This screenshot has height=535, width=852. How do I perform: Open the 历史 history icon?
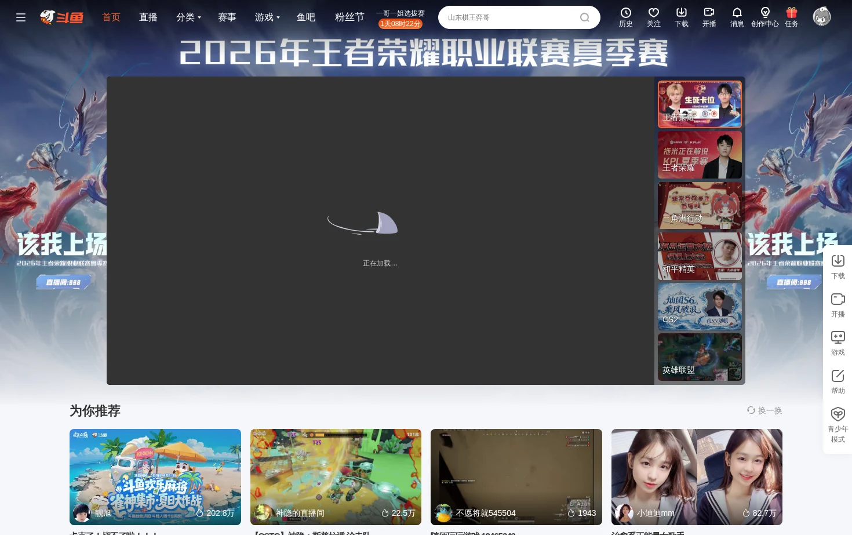point(626,17)
